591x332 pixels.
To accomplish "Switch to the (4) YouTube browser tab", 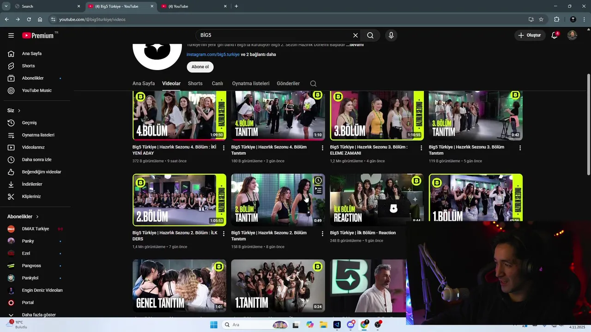I will tap(194, 6).
